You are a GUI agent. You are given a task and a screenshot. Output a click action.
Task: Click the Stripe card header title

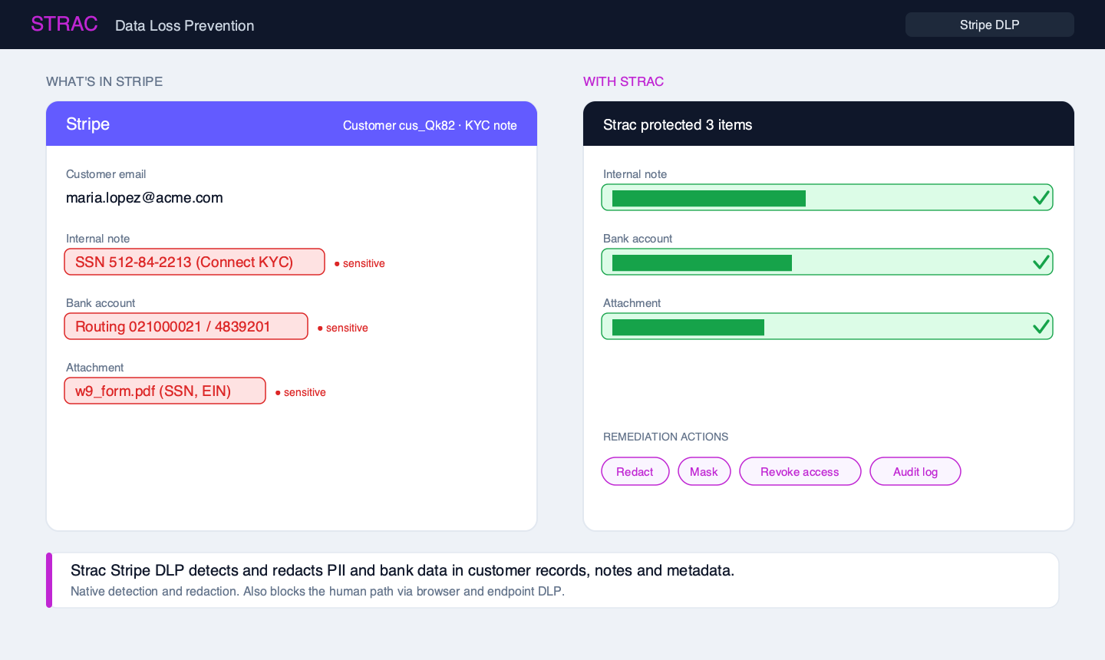click(87, 124)
